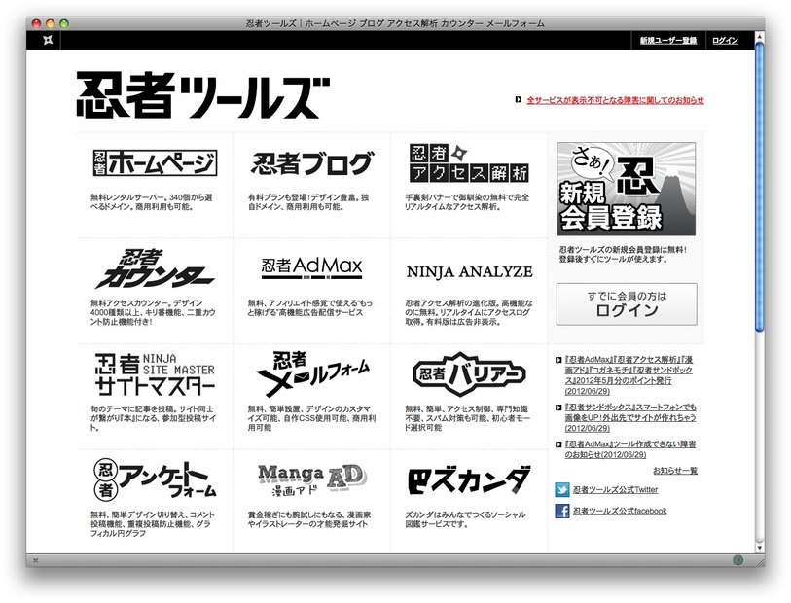Click the scrollbar down arrow
This screenshot has width=791, height=603.
759,548
